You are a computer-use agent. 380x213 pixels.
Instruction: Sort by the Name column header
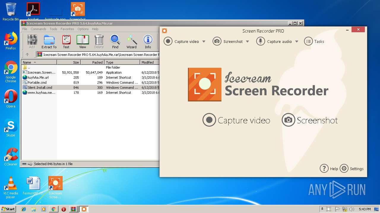39,62
